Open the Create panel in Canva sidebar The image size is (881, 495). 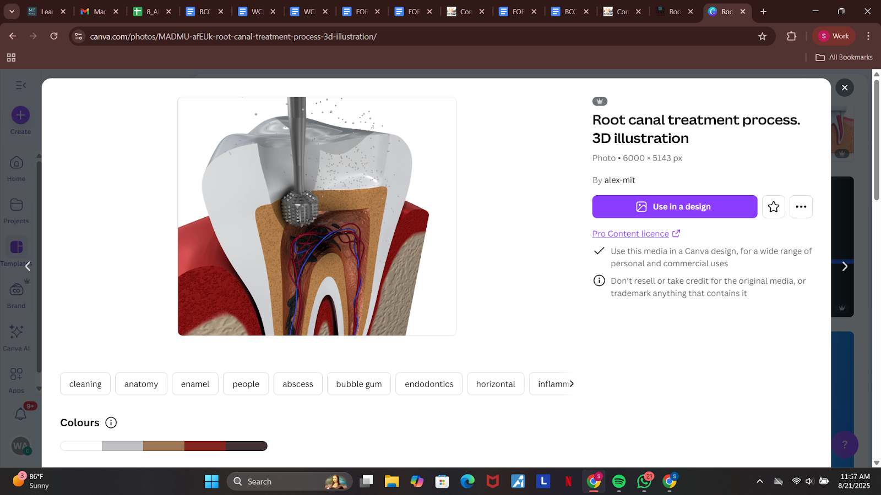pos(20,119)
